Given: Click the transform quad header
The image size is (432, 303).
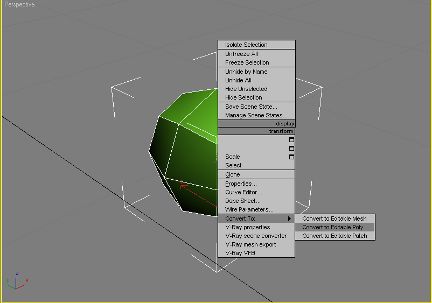Looking at the screenshot, I should [x=256, y=131].
